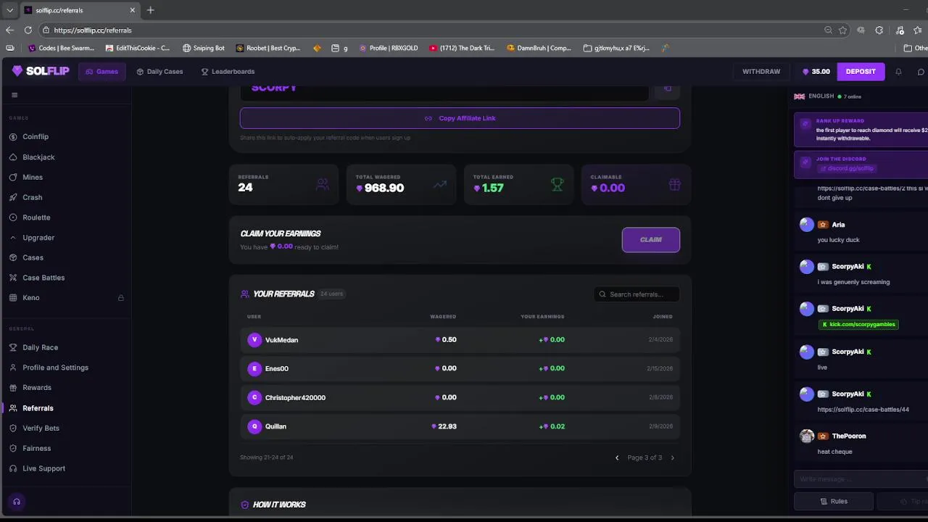Click the Keno lock icon
Viewport: 928px width, 522px height.
[121, 298]
